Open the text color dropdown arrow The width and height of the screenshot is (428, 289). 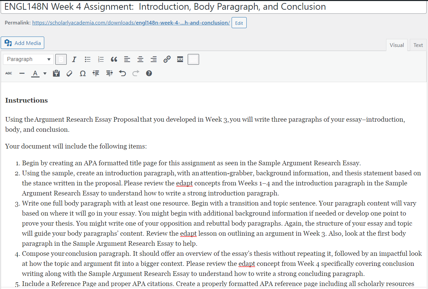tap(45, 73)
